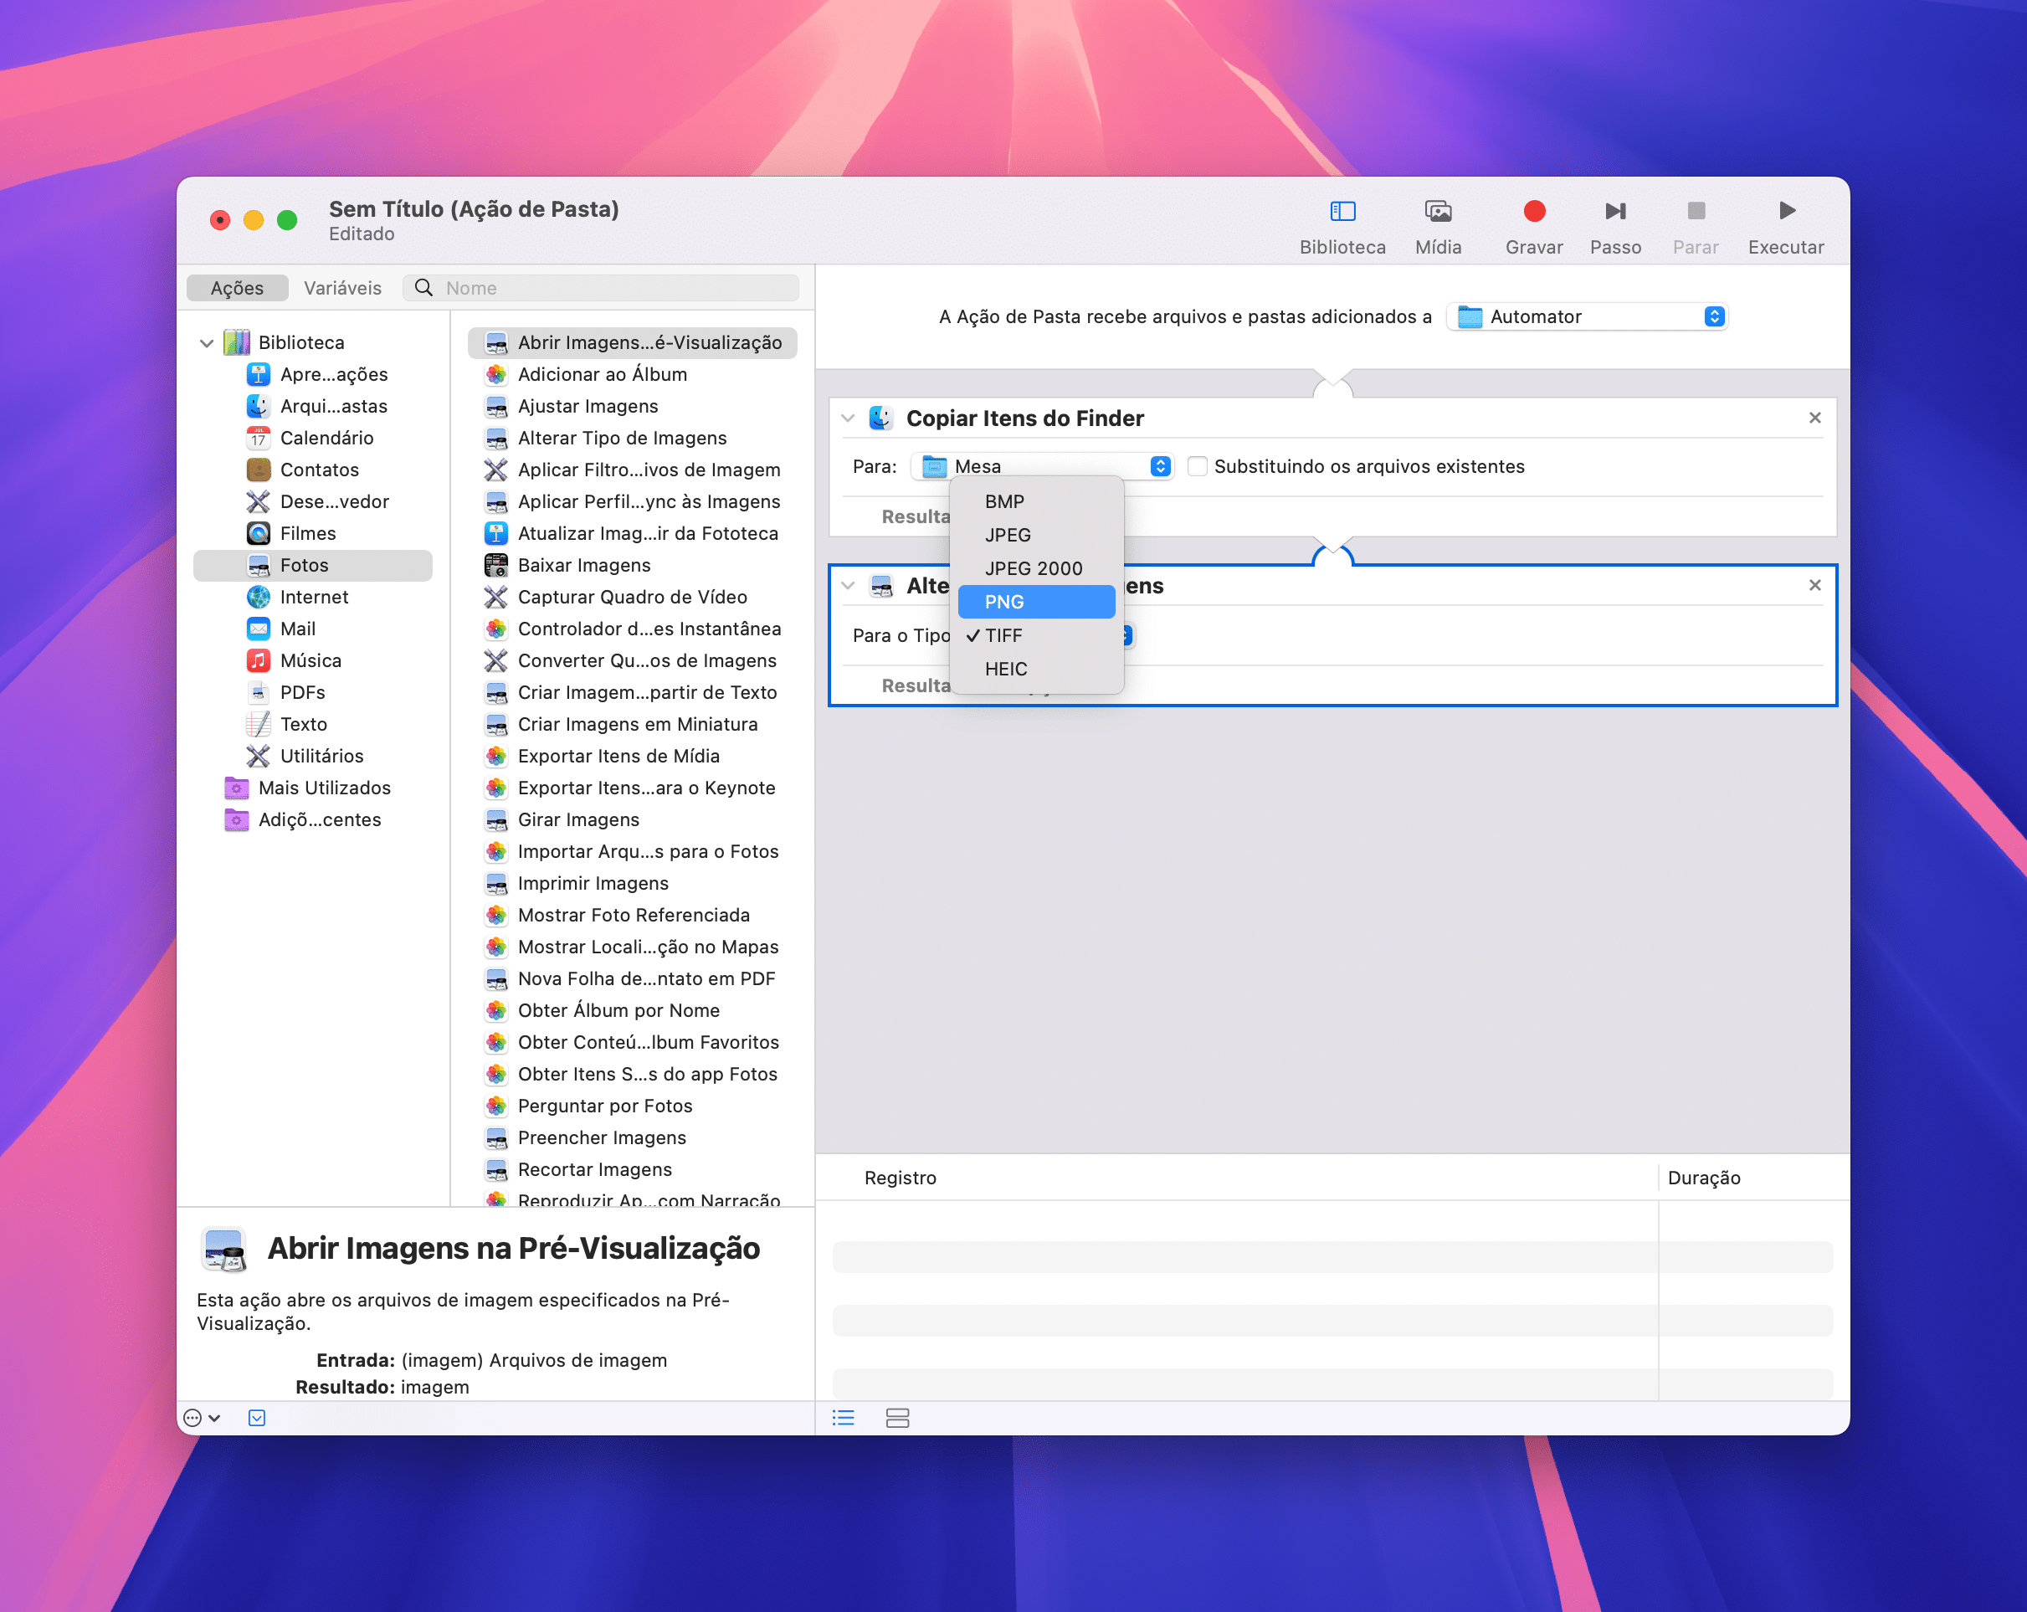This screenshot has height=1612, width=2027.
Task: Select Capturar Quadro de Vídeo action
Action: tap(632, 598)
